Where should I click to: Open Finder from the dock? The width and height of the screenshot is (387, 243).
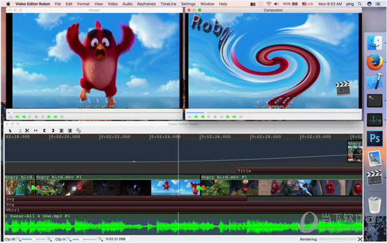coord(374,43)
